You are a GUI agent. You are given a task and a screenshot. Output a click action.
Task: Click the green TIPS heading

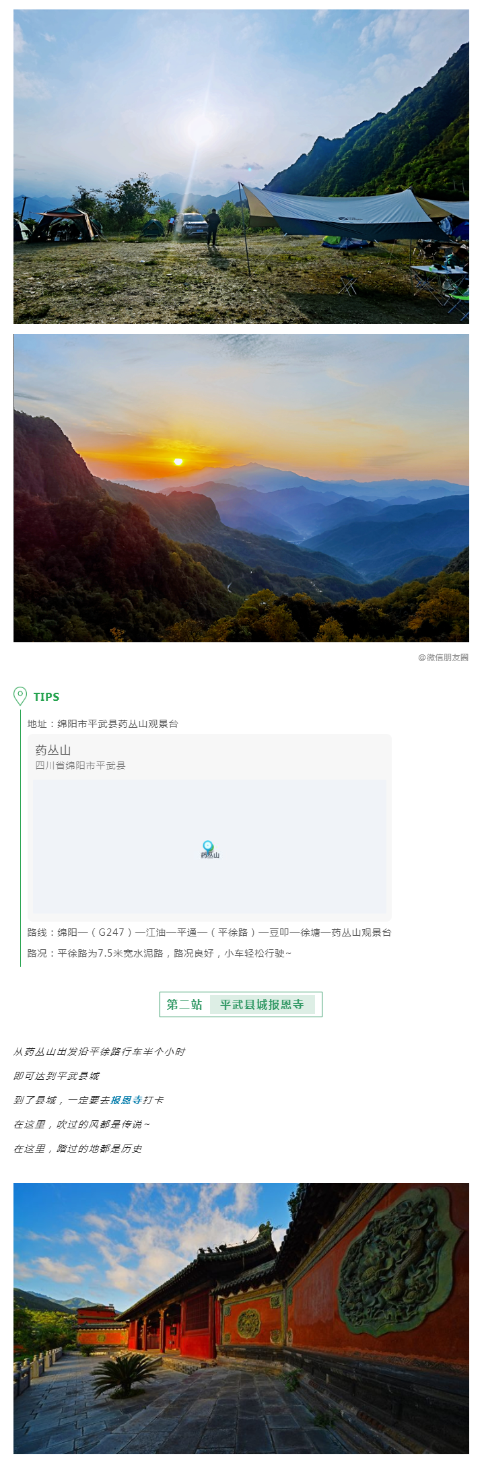[x=46, y=697]
